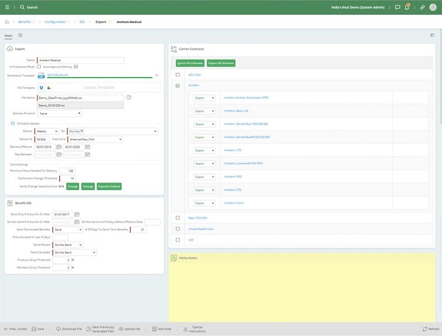
Task: Open calendar for Skip Between end date
Action: [88, 155]
